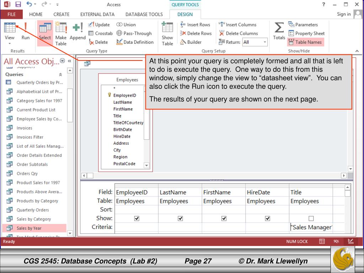This screenshot has width=364, height=273.
Task: Open the Property Sheet
Action: (306, 33)
